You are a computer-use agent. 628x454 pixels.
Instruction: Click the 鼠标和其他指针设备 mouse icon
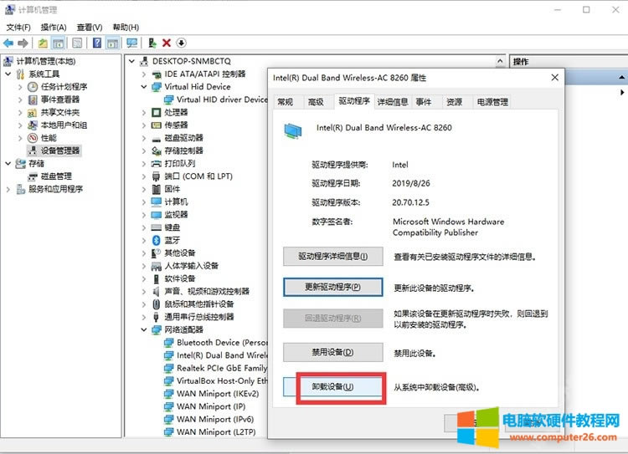tap(157, 304)
